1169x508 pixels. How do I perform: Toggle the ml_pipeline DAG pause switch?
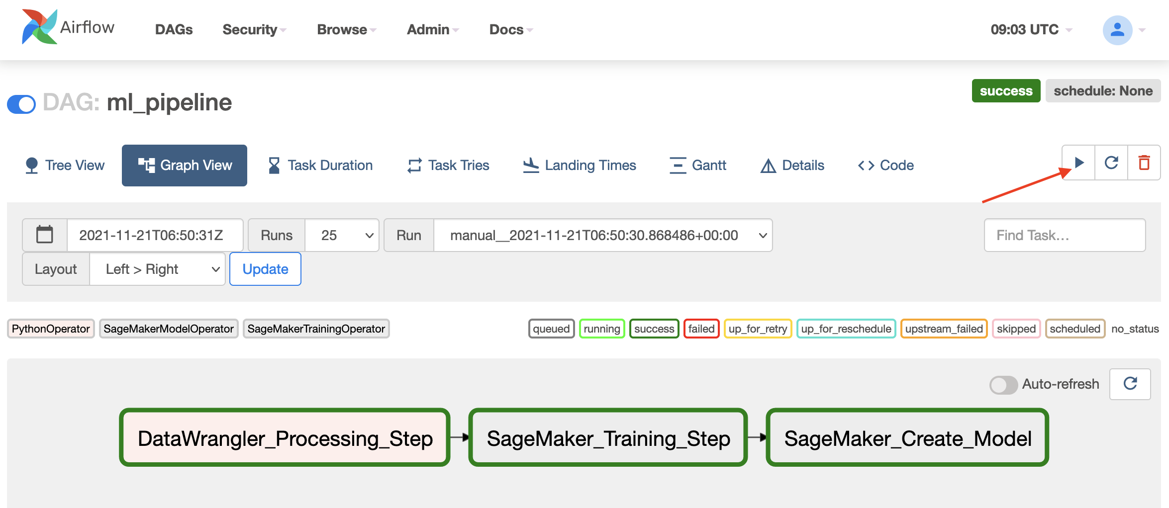point(21,104)
